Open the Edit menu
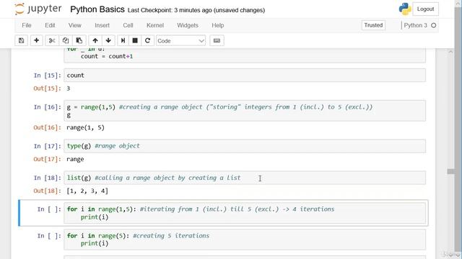Image resolution: width=462 pixels, height=259 pixels. 50,25
